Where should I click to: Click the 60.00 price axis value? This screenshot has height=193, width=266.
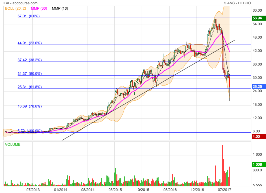pos(257,10)
